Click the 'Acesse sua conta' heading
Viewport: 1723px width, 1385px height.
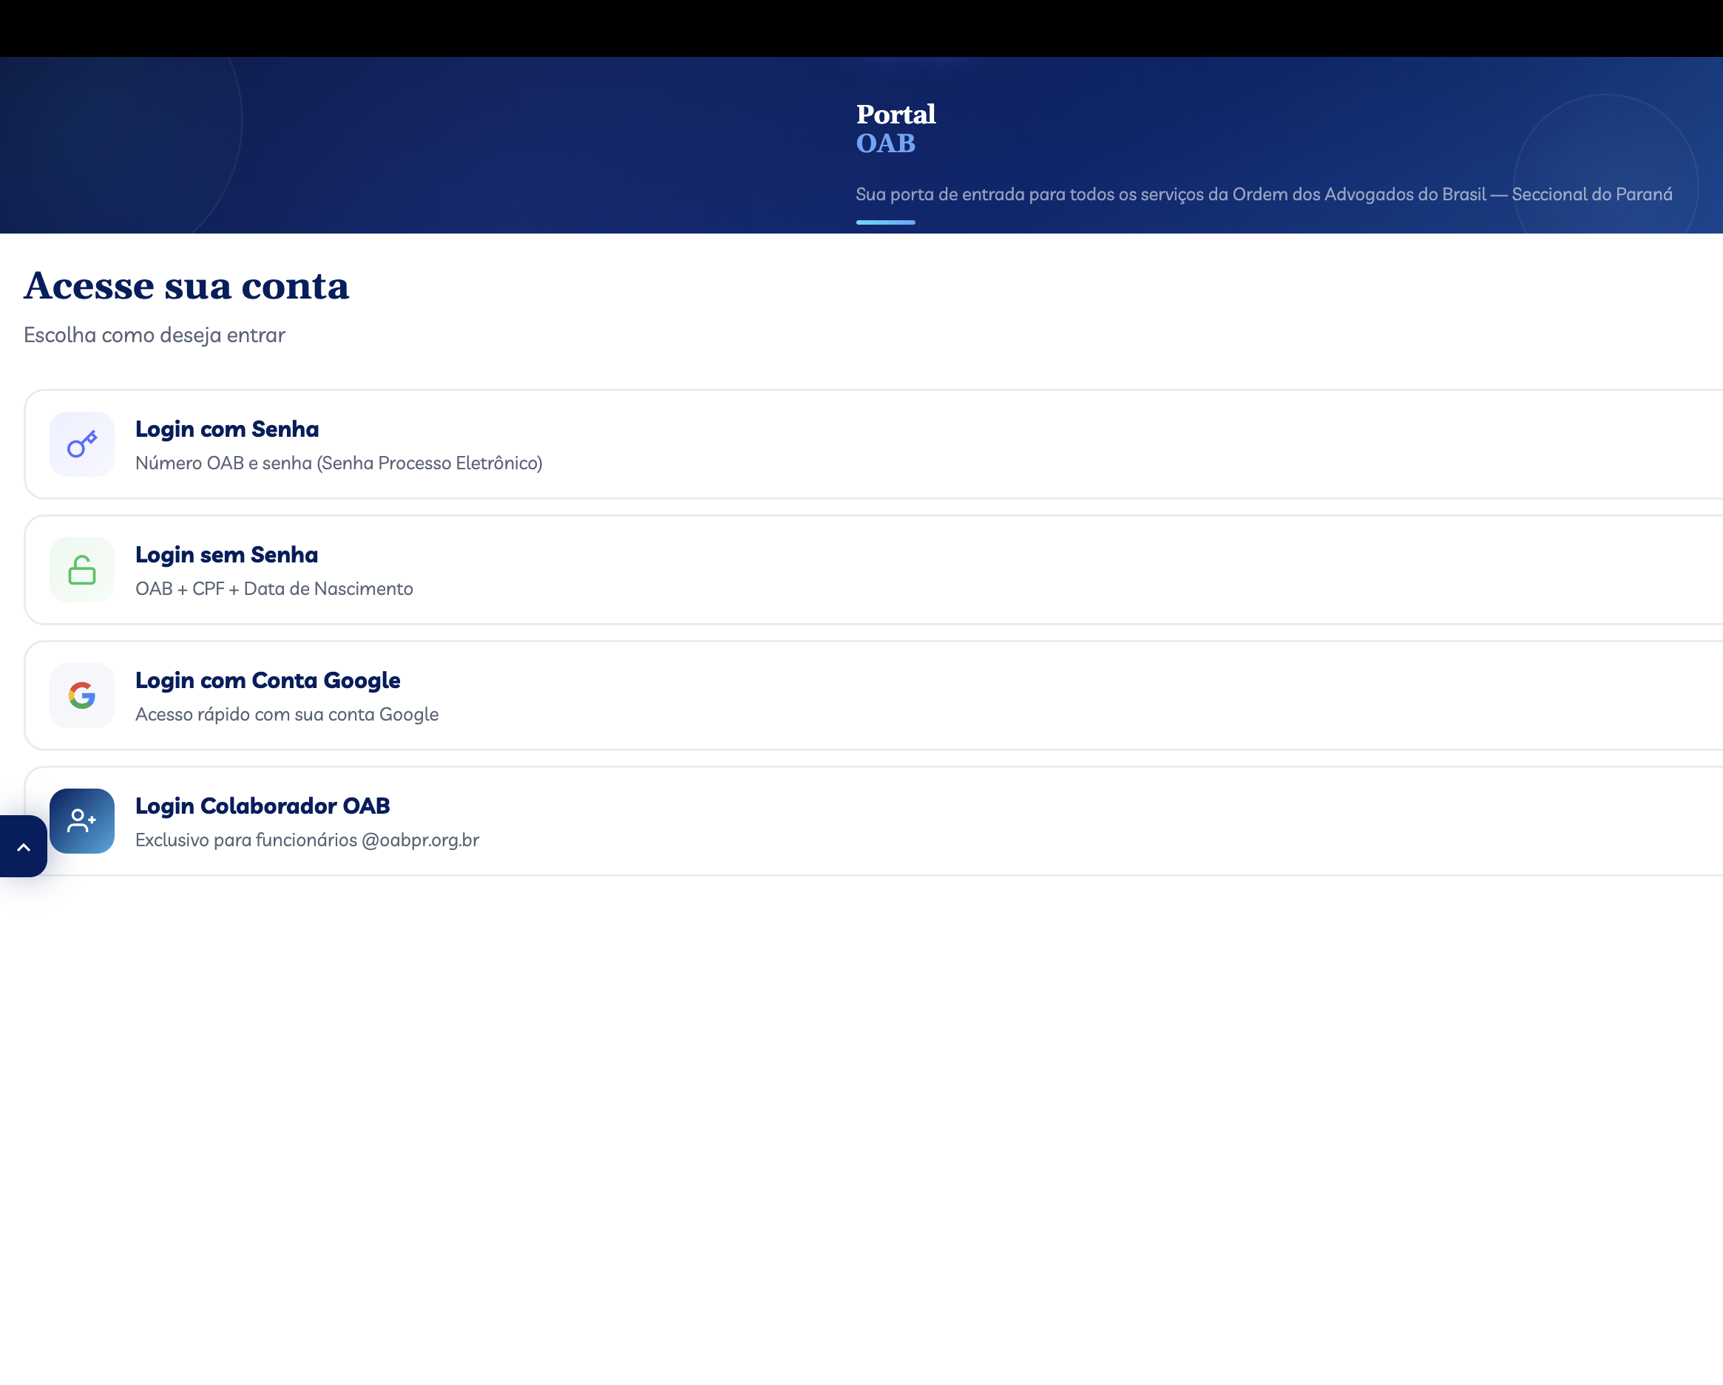186,286
